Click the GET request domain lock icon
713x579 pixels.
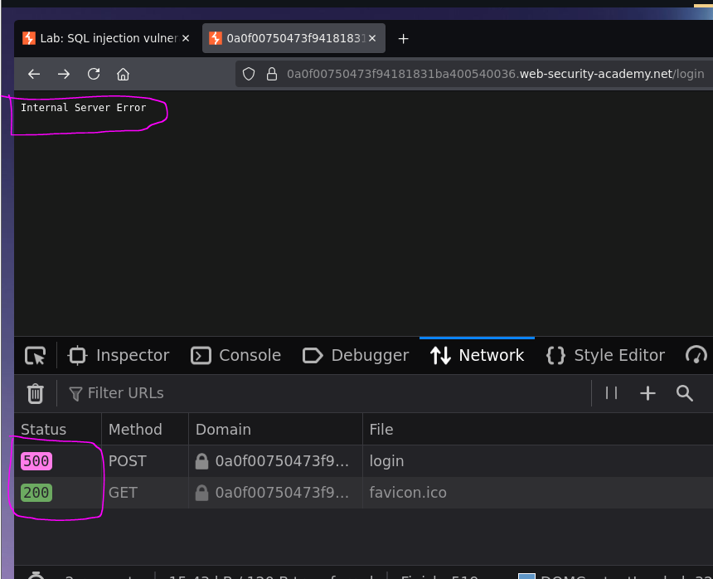click(x=201, y=493)
